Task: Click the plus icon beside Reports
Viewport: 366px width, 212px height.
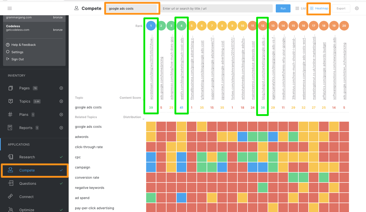Action: pyautogui.click(x=61, y=128)
